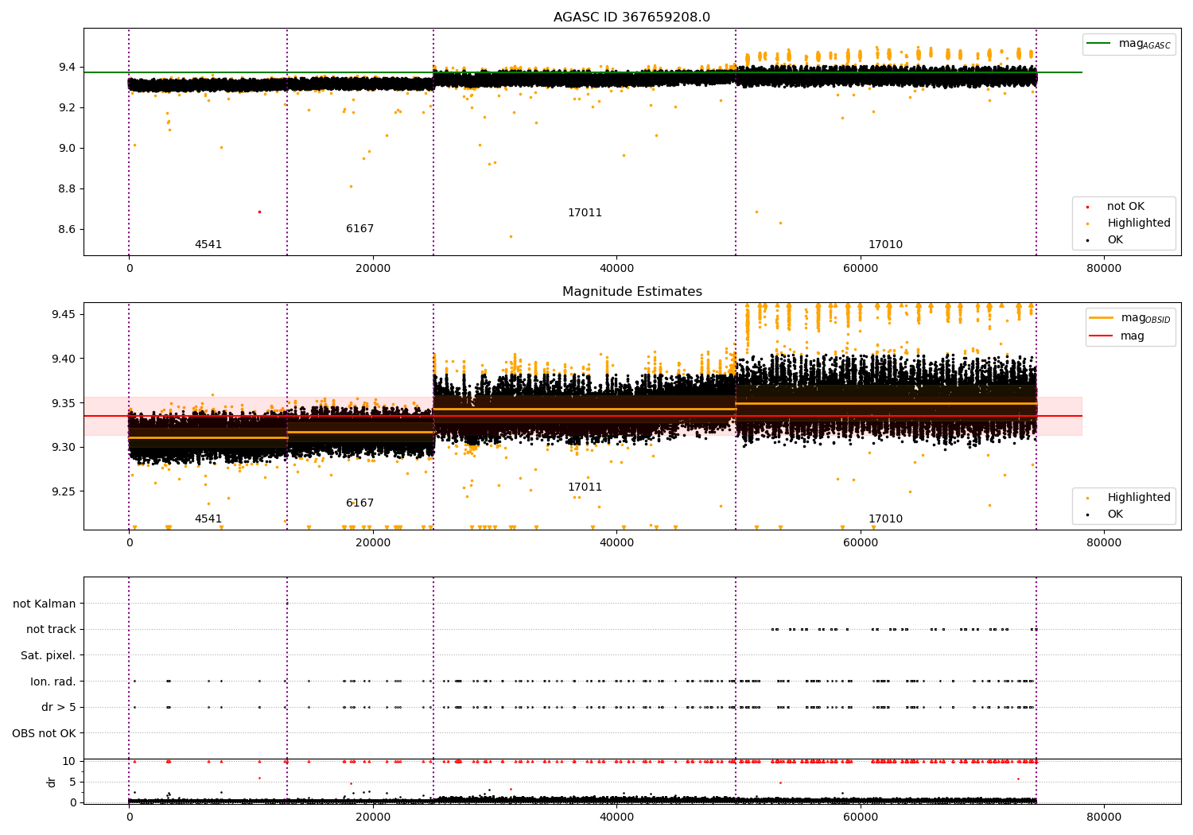Image resolution: width=1193 pixels, height=835 pixels.
Task: Click the 9.25 y-axis tick label
Action: [64, 491]
